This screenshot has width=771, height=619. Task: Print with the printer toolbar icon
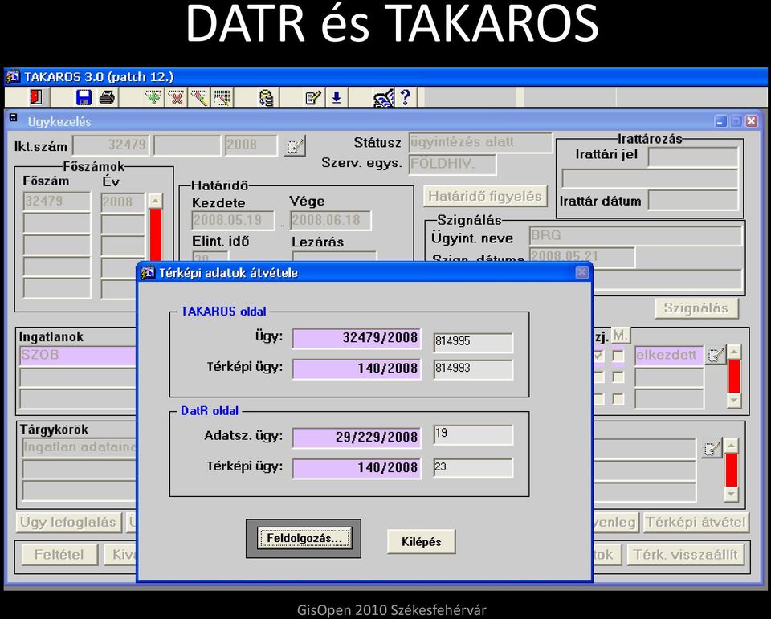pyautogui.click(x=107, y=97)
